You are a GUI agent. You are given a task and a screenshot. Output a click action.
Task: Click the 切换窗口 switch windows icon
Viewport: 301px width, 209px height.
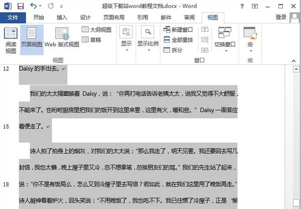[x=225, y=32]
